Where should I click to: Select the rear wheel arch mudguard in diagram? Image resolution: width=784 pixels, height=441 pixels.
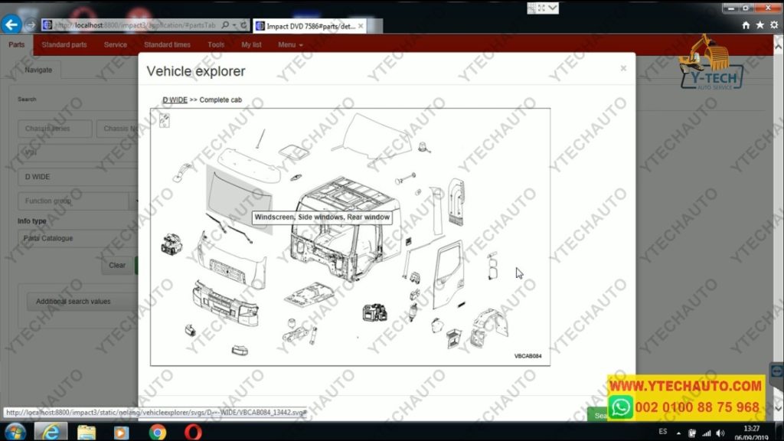click(x=489, y=328)
